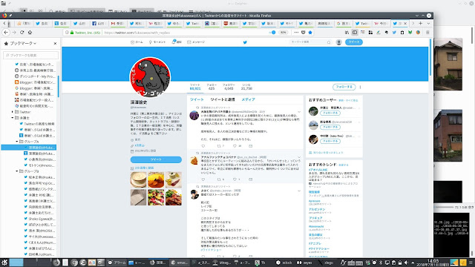475x267 pixels.
Task: Click the Twitter extension icon in Firefox toolbar
Action: [394, 33]
